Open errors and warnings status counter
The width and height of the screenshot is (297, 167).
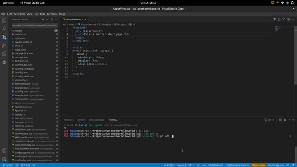(x=25, y=165)
